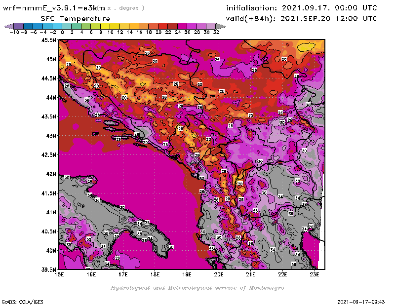This screenshot has width=395, height=305.
Task: Click the '44N' latitude axis label
Action: click(51, 97)
